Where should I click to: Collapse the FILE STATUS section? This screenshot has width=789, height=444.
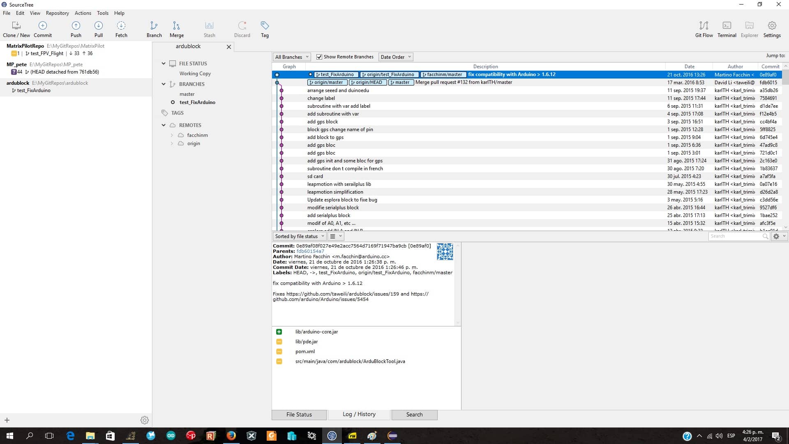point(164,64)
